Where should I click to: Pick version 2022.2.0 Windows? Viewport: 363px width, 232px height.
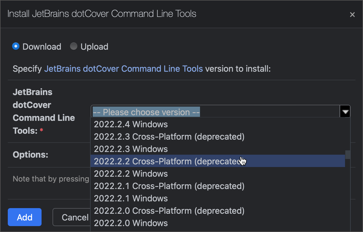(131, 223)
